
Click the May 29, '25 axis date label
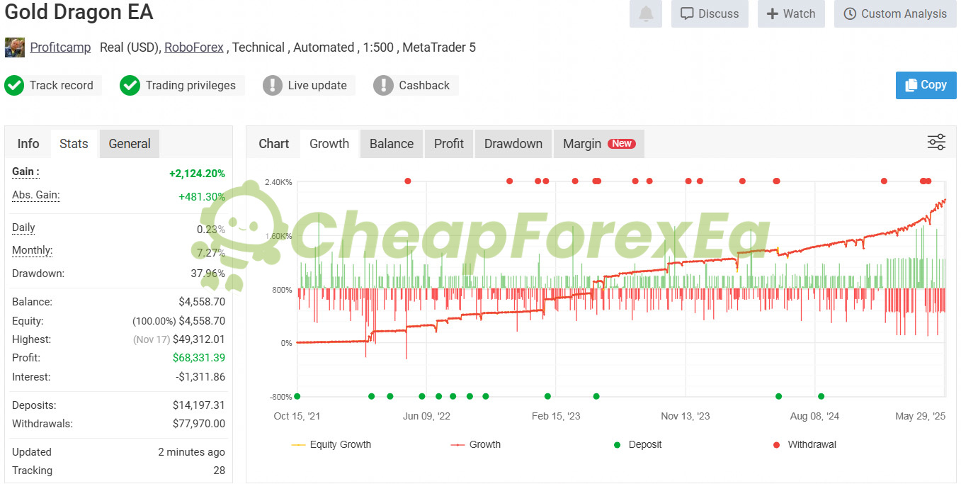coord(921,416)
